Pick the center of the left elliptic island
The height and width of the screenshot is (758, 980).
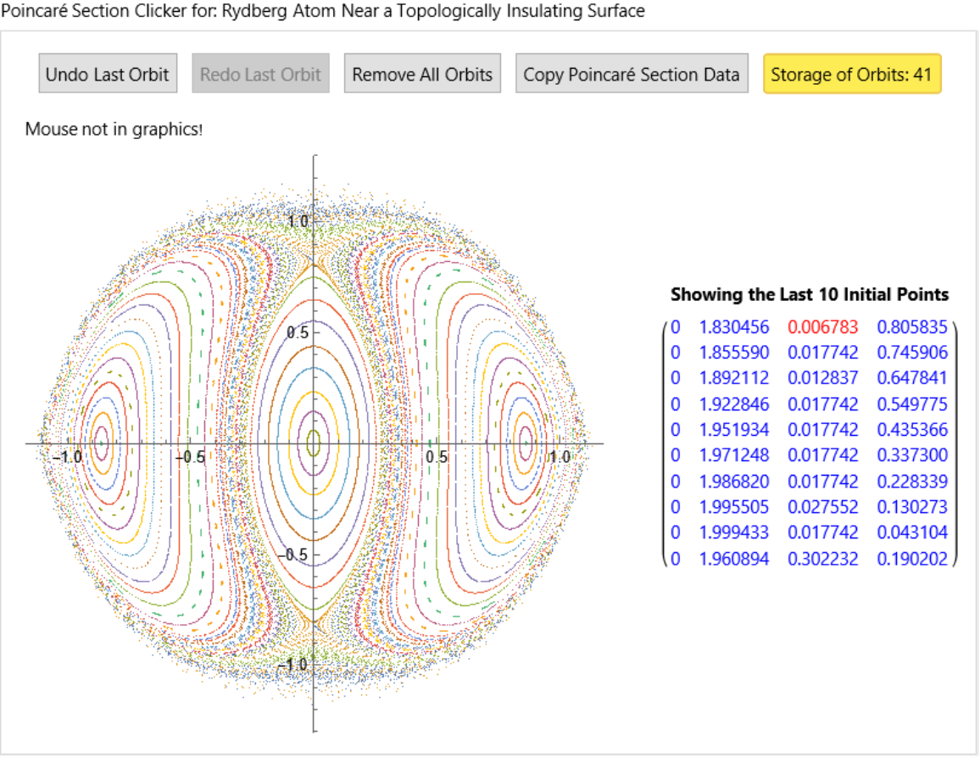click(102, 442)
